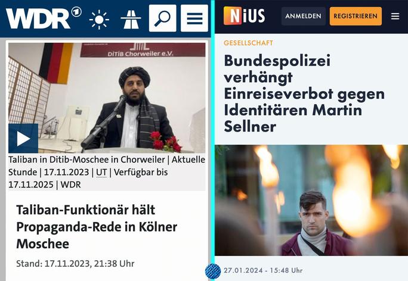Click the UT subtitles abbreviation

[x=101, y=172]
